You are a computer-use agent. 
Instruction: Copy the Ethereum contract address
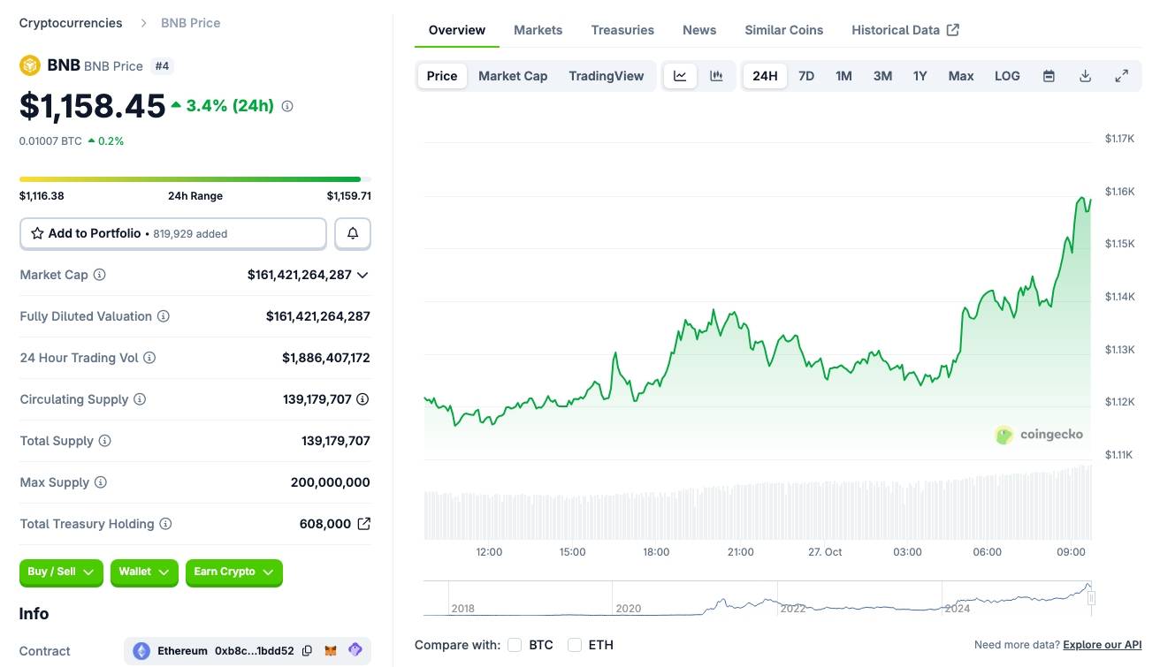(x=307, y=651)
